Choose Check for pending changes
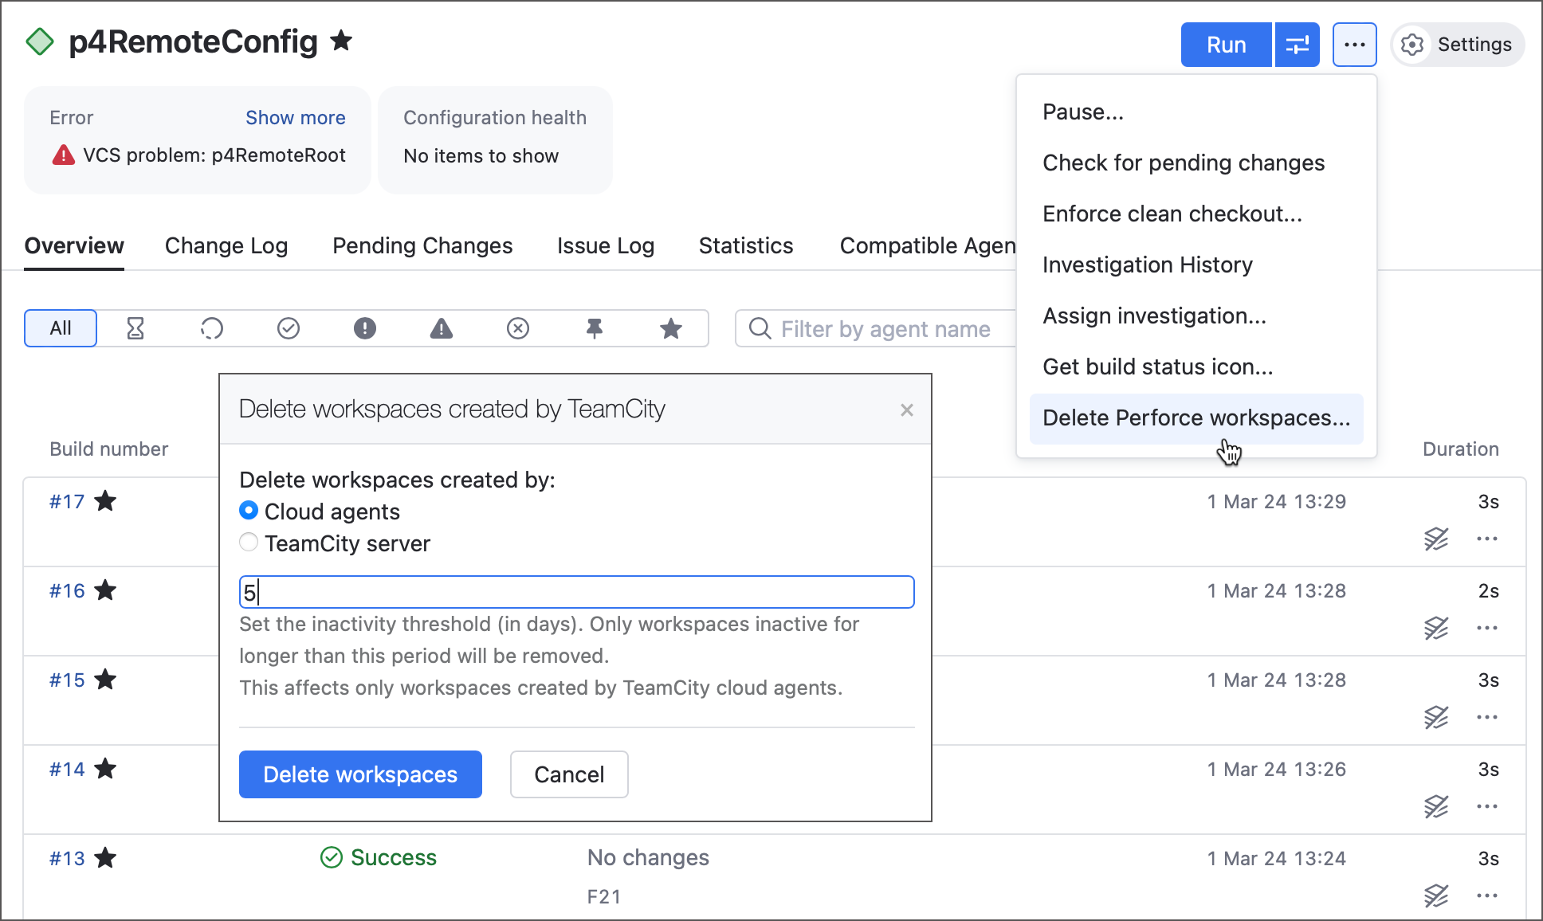The width and height of the screenshot is (1543, 921). pyautogui.click(x=1196, y=163)
